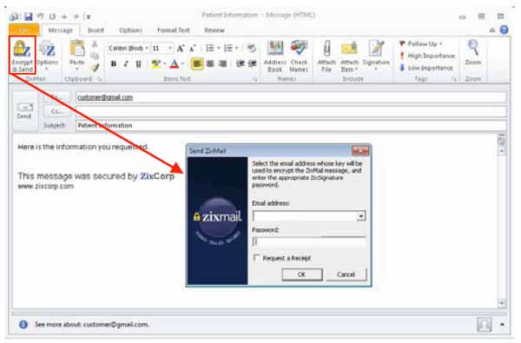The height and width of the screenshot is (343, 521).
Task: Open the Address Book
Action: 275,56
